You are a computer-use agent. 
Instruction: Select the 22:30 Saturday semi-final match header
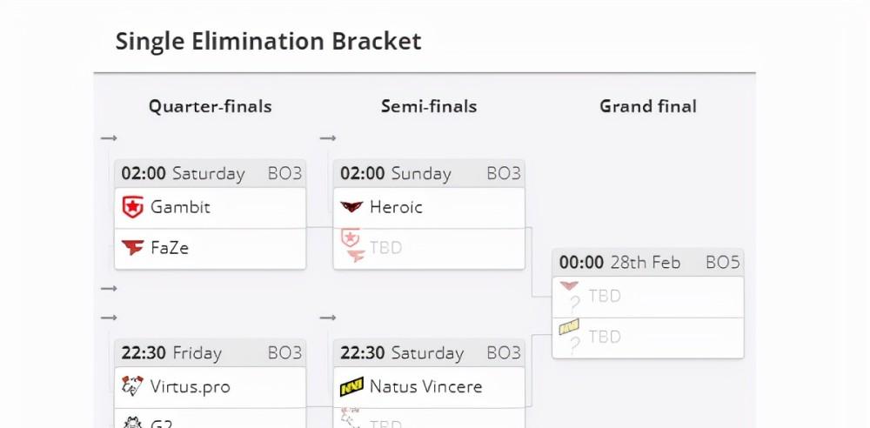pyautogui.click(x=429, y=353)
